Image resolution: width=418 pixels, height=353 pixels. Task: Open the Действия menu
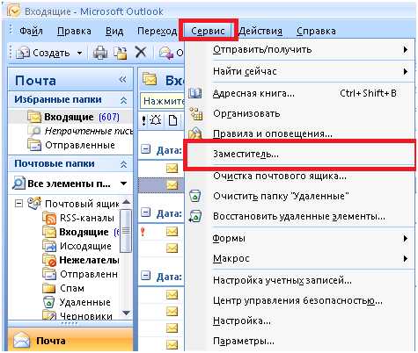tap(260, 31)
